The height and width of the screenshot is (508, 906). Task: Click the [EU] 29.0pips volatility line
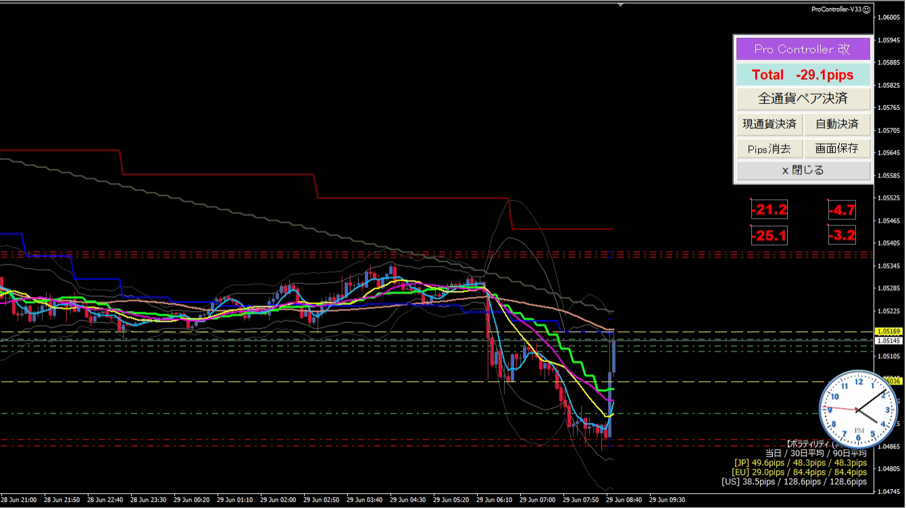(x=799, y=472)
